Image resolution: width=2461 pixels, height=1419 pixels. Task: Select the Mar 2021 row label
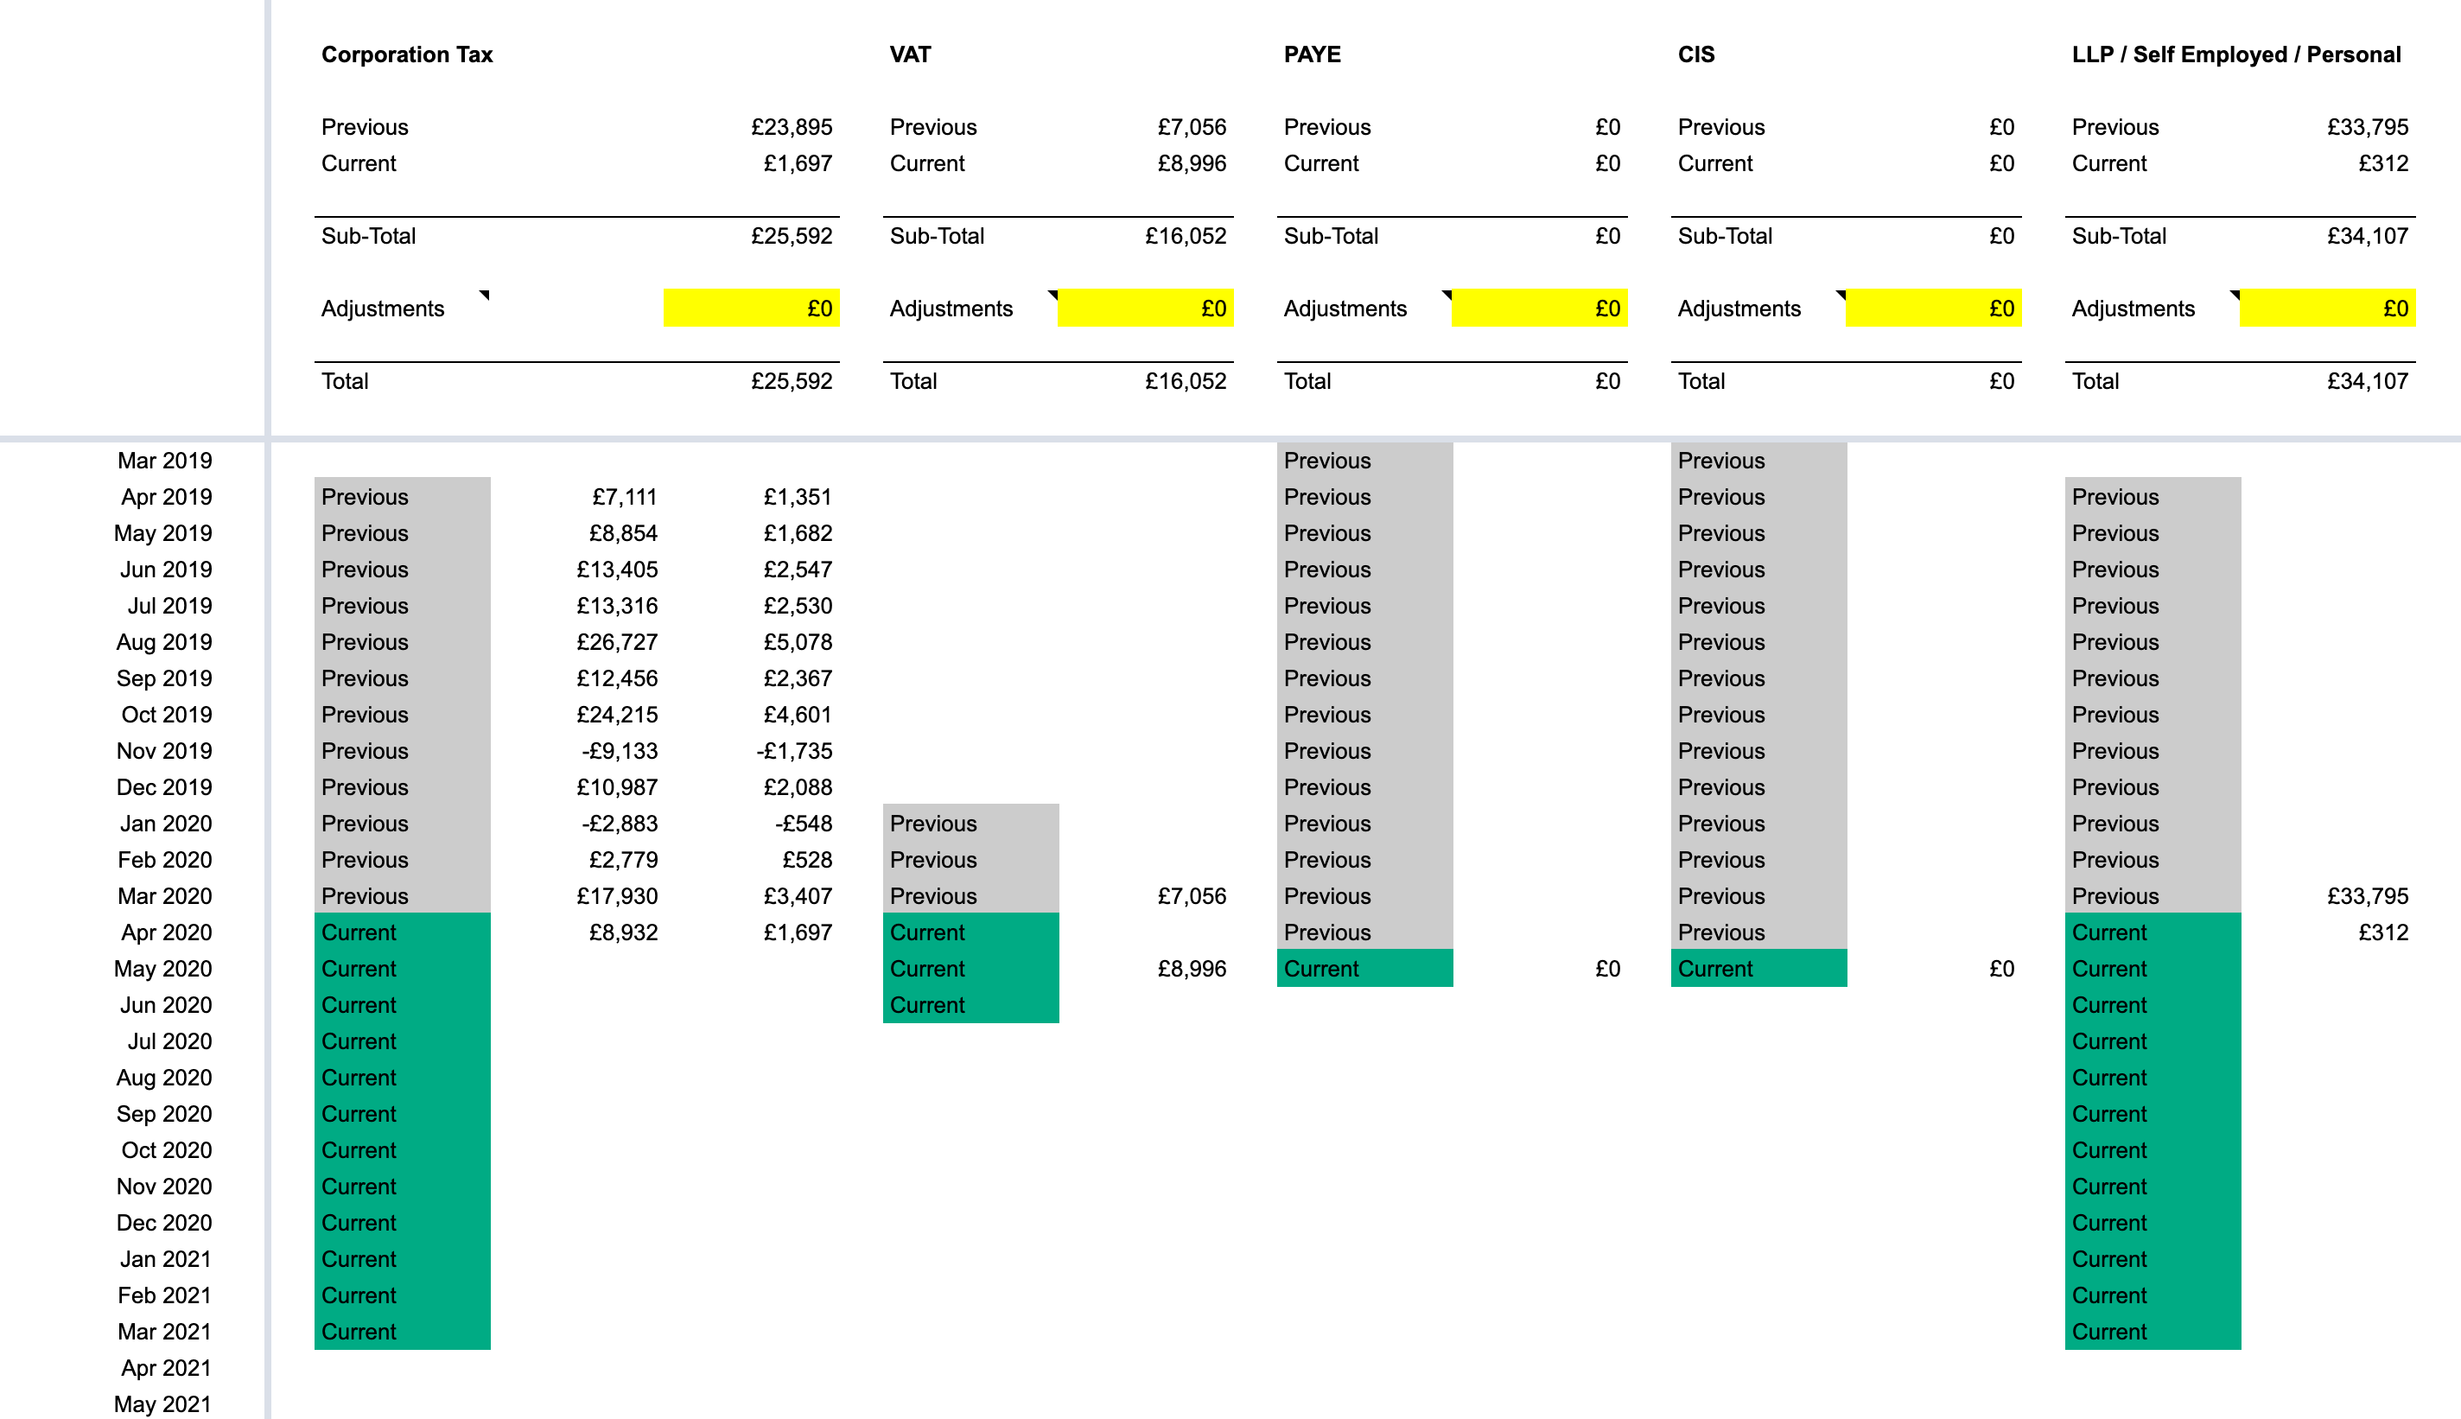165,1333
